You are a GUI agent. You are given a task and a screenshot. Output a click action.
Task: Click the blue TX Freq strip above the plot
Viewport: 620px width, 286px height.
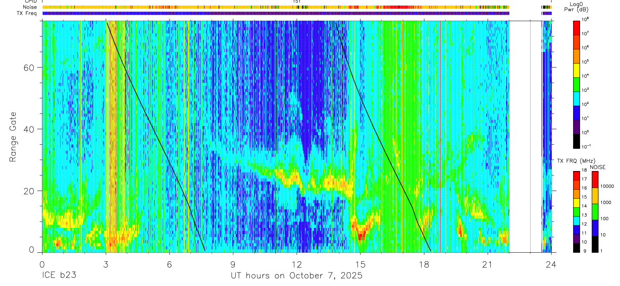(x=276, y=13)
